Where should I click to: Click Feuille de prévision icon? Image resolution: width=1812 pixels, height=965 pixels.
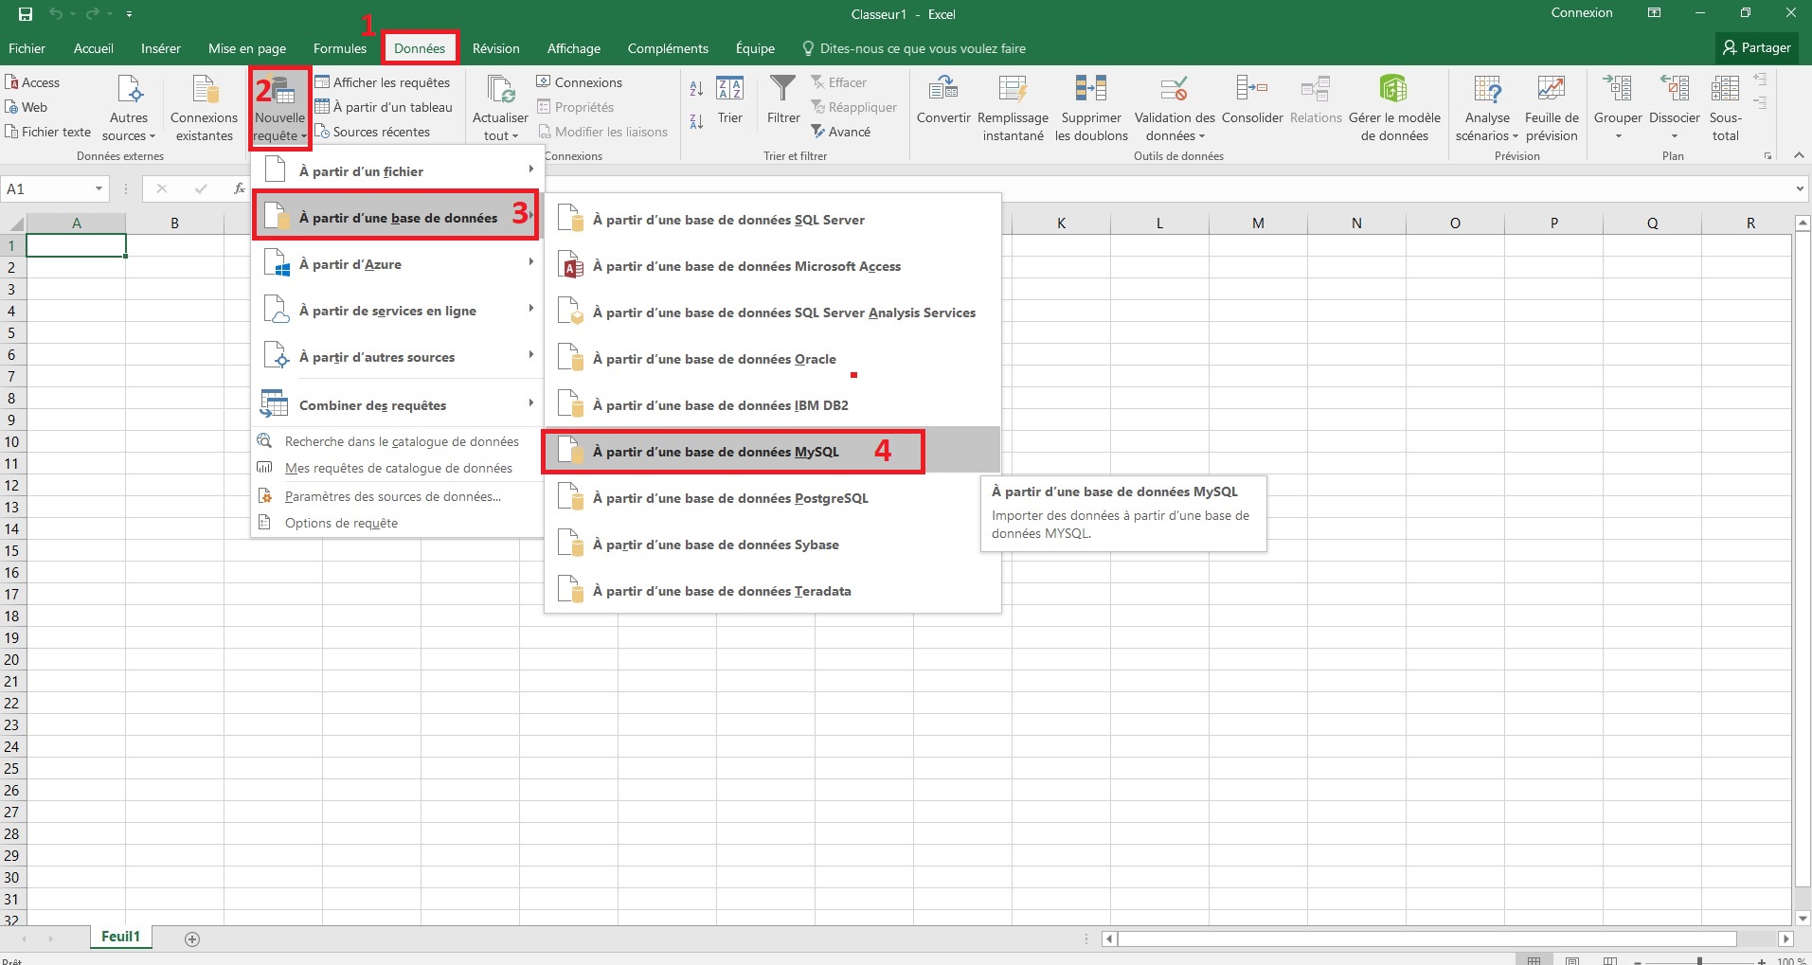pyautogui.click(x=1552, y=89)
